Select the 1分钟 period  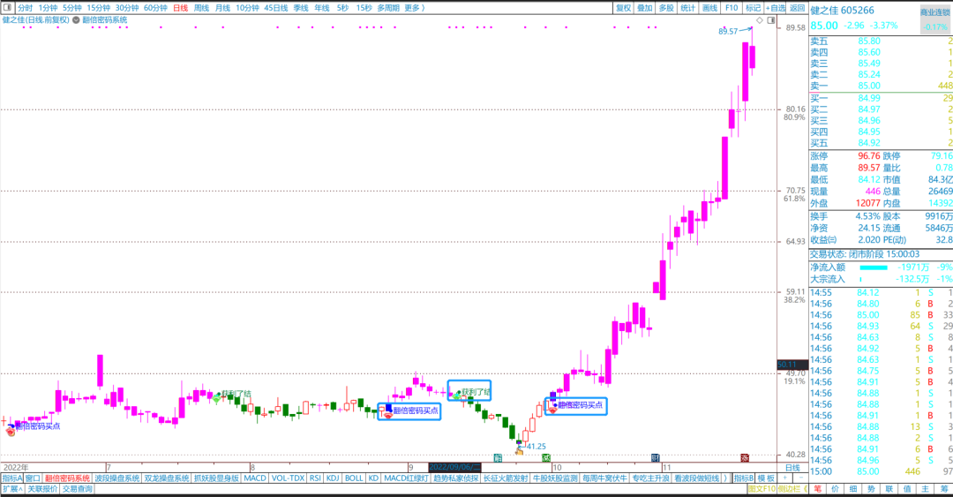48,8
